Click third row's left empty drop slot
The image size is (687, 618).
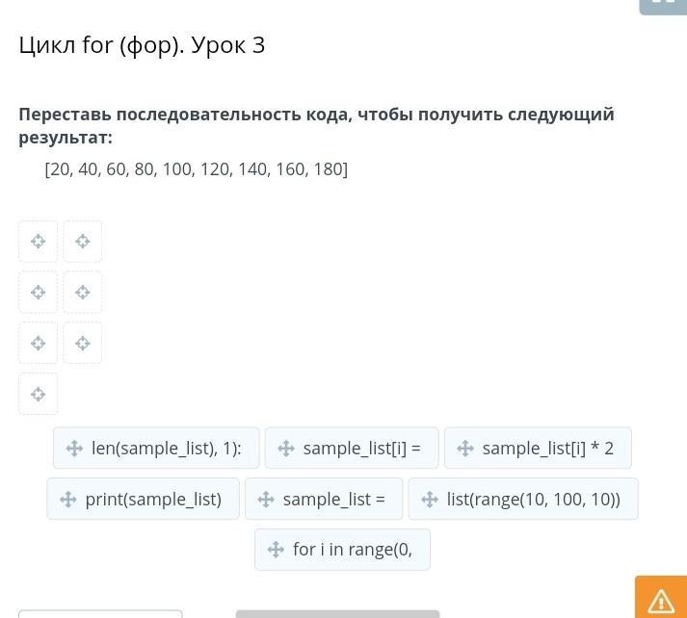point(39,343)
